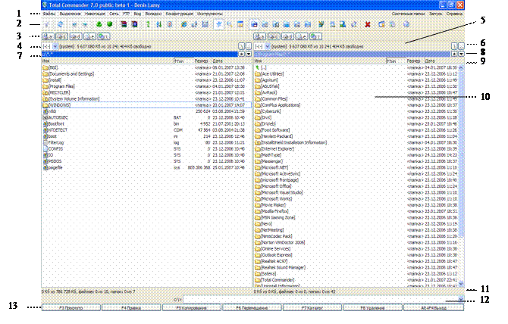Click the bar chart toolbar icon
Screen dimensions: 508x324
pos(205,24)
